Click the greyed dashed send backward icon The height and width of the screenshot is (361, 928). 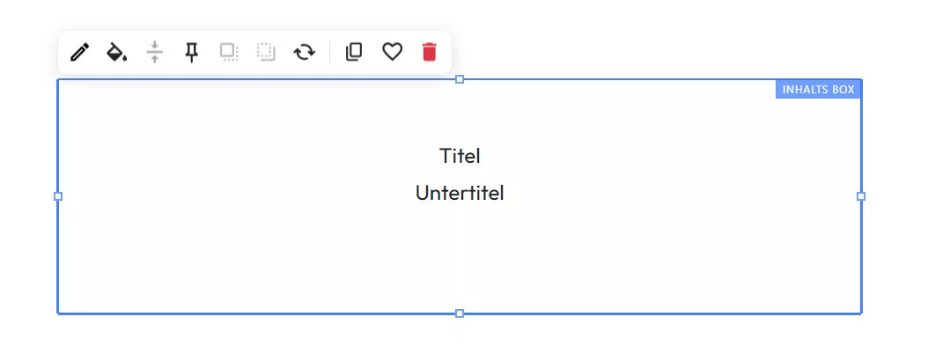click(266, 53)
